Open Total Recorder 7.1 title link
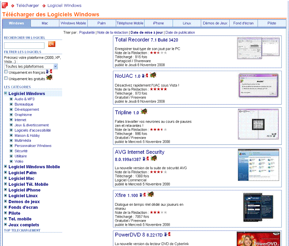 147,40
